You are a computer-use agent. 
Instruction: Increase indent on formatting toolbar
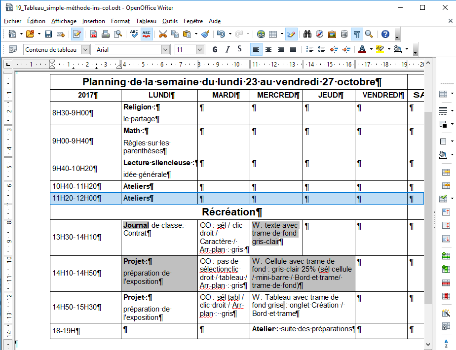tap(346, 49)
